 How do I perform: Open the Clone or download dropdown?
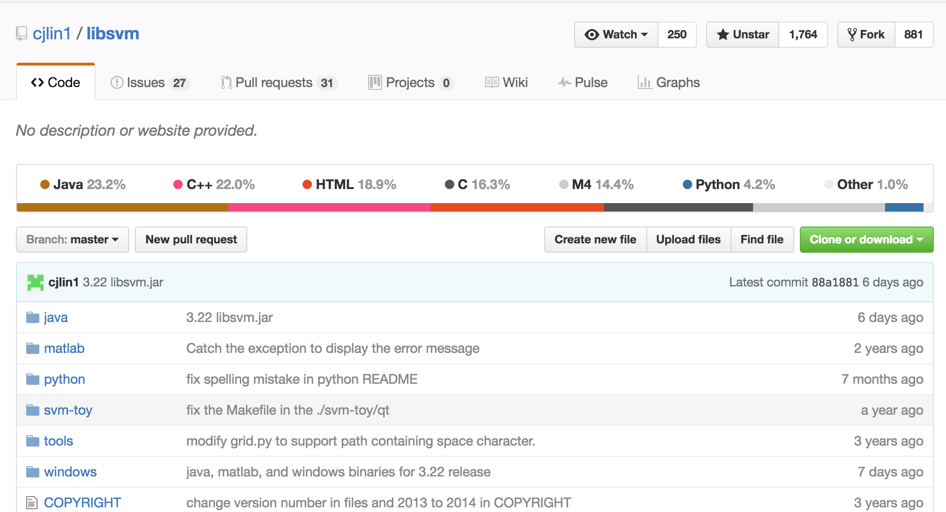[866, 240]
